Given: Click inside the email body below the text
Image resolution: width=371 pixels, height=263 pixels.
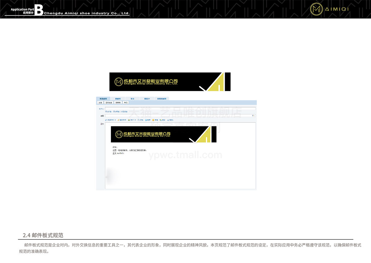Looking at the screenshot, I should point(180,172).
